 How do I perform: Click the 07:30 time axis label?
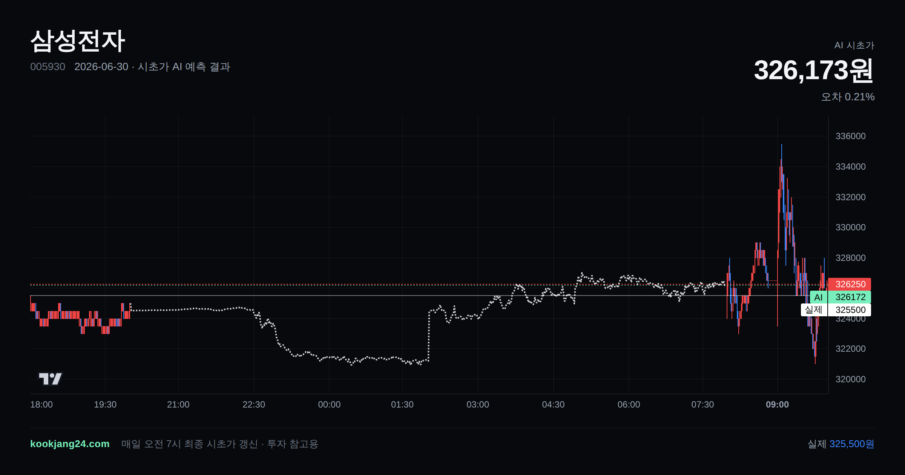(703, 405)
